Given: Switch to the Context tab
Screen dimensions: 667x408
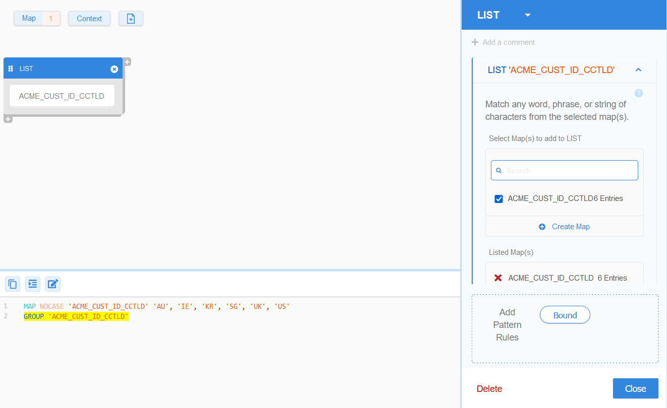Looking at the screenshot, I should (89, 19).
